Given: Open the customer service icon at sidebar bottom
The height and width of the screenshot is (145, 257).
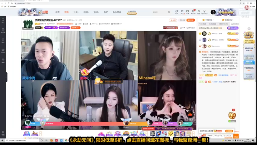Looking at the screenshot, I should (x=3, y=133).
